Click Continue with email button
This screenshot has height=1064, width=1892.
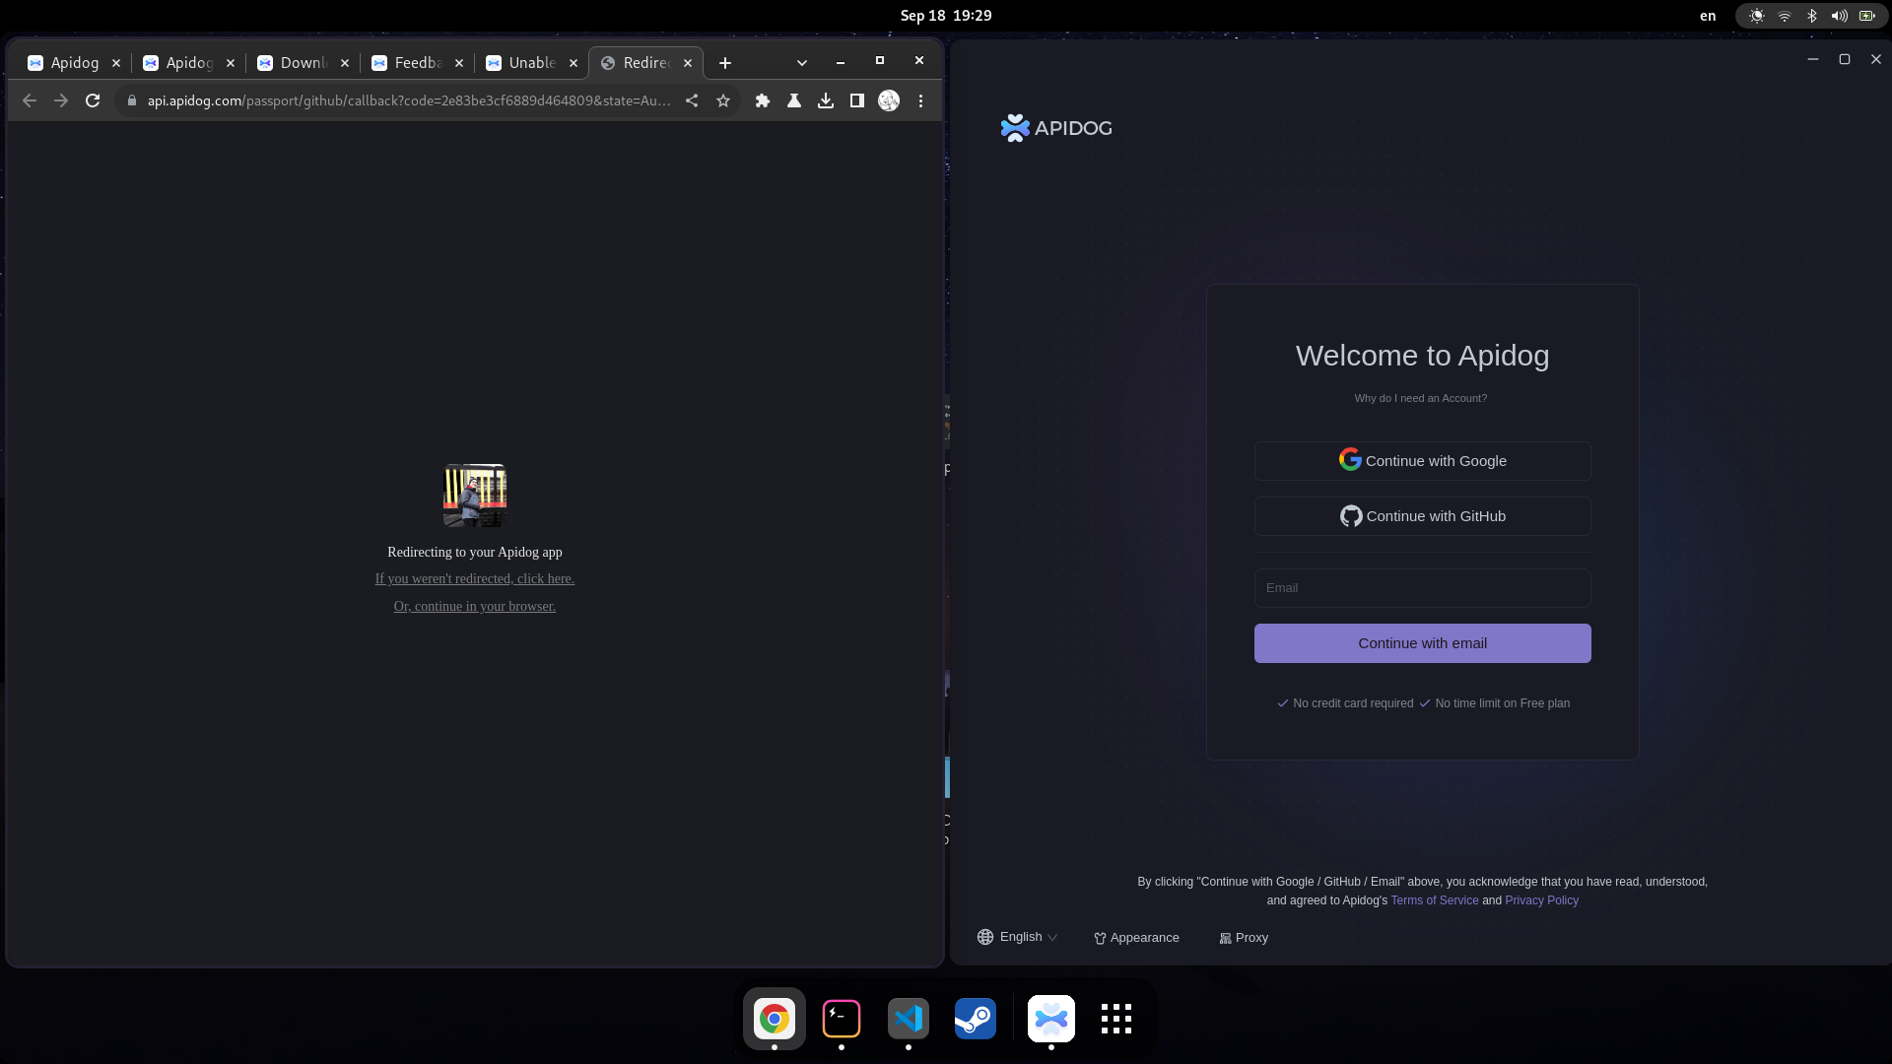pos(1423,643)
